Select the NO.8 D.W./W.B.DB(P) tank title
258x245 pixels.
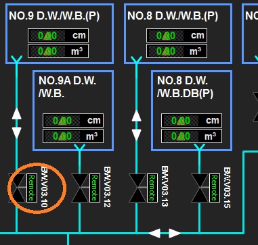pos(185,87)
